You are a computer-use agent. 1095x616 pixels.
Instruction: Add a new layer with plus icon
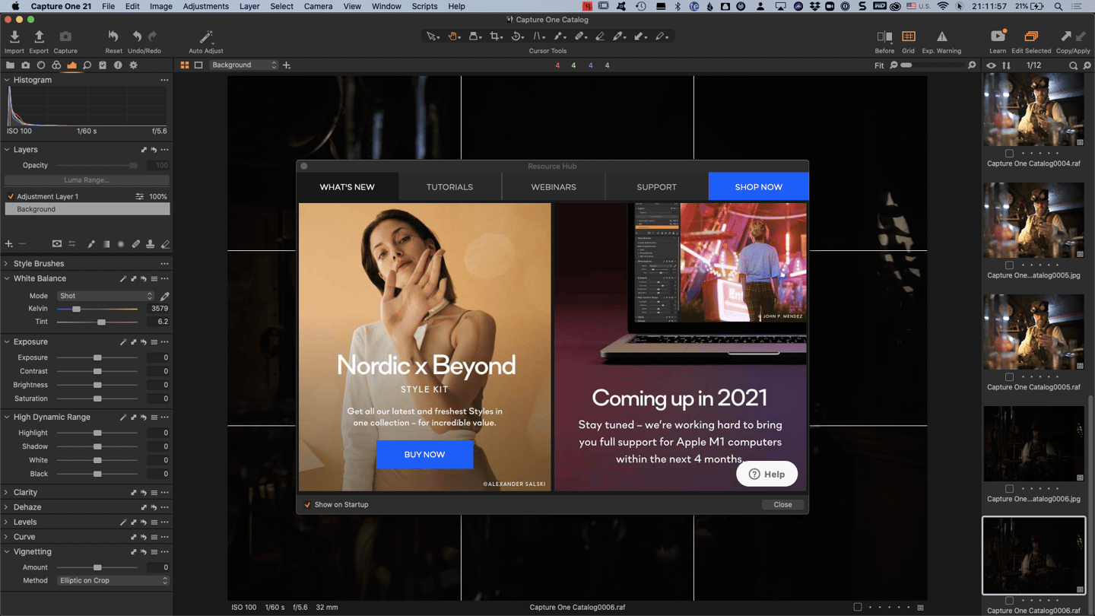[9, 244]
